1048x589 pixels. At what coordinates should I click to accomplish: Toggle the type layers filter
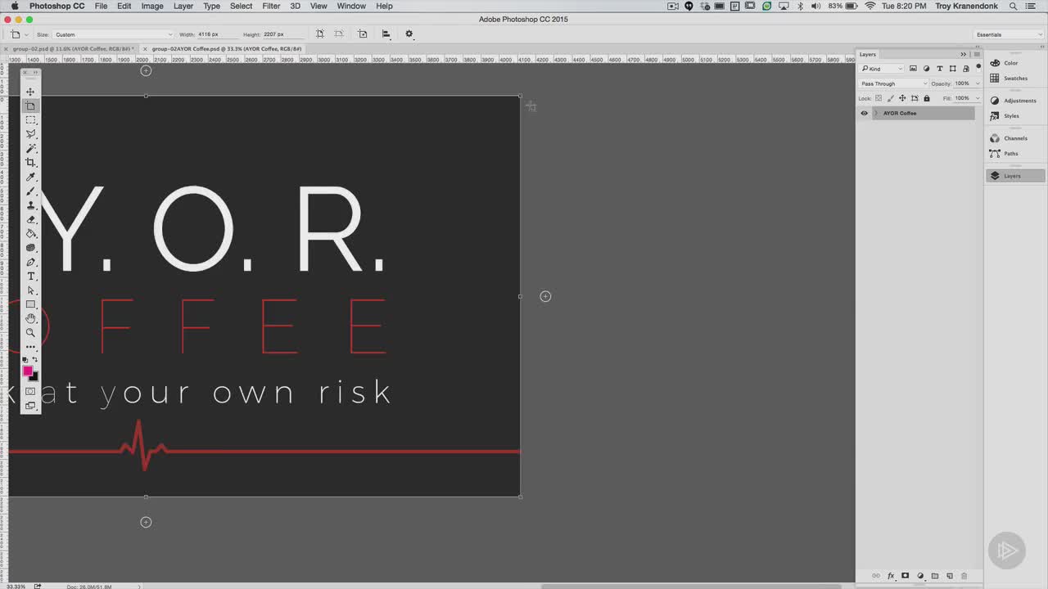coord(939,69)
